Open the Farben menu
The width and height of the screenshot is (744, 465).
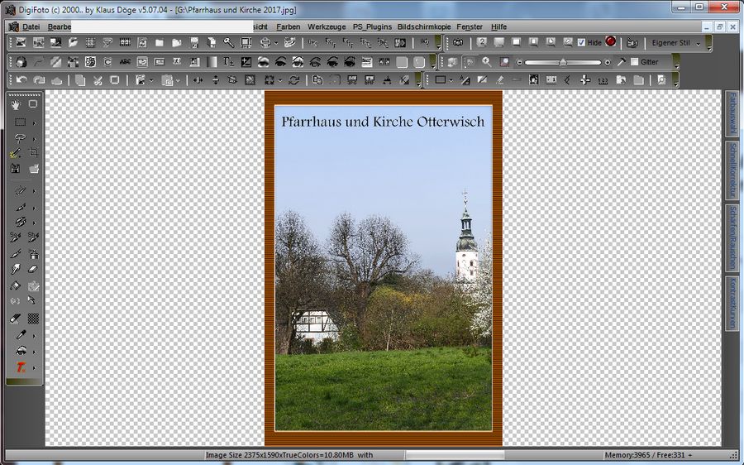[x=288, y=26]
